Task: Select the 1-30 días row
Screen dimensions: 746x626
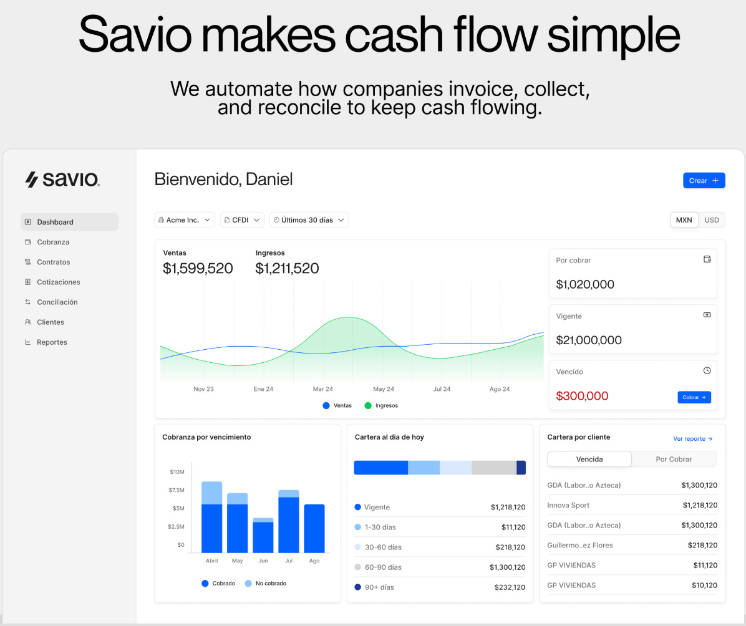Action: (x=440, y=527)
